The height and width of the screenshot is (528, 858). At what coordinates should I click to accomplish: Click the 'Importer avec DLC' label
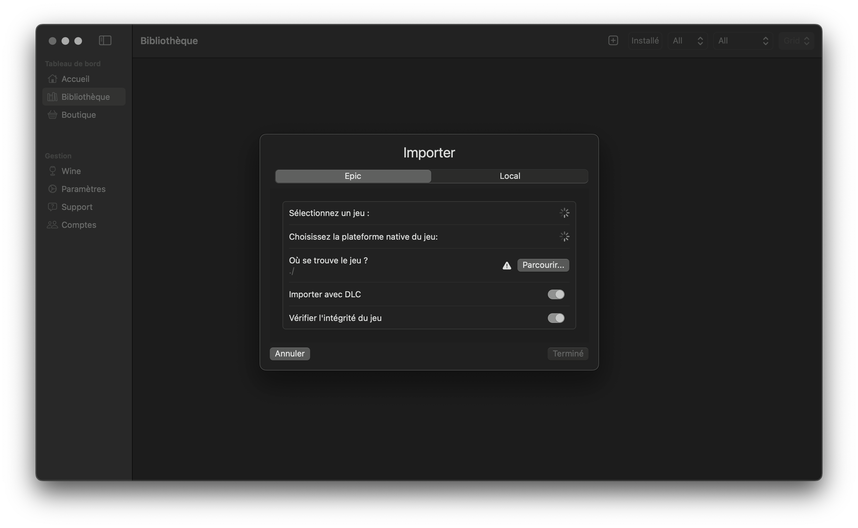325,294
